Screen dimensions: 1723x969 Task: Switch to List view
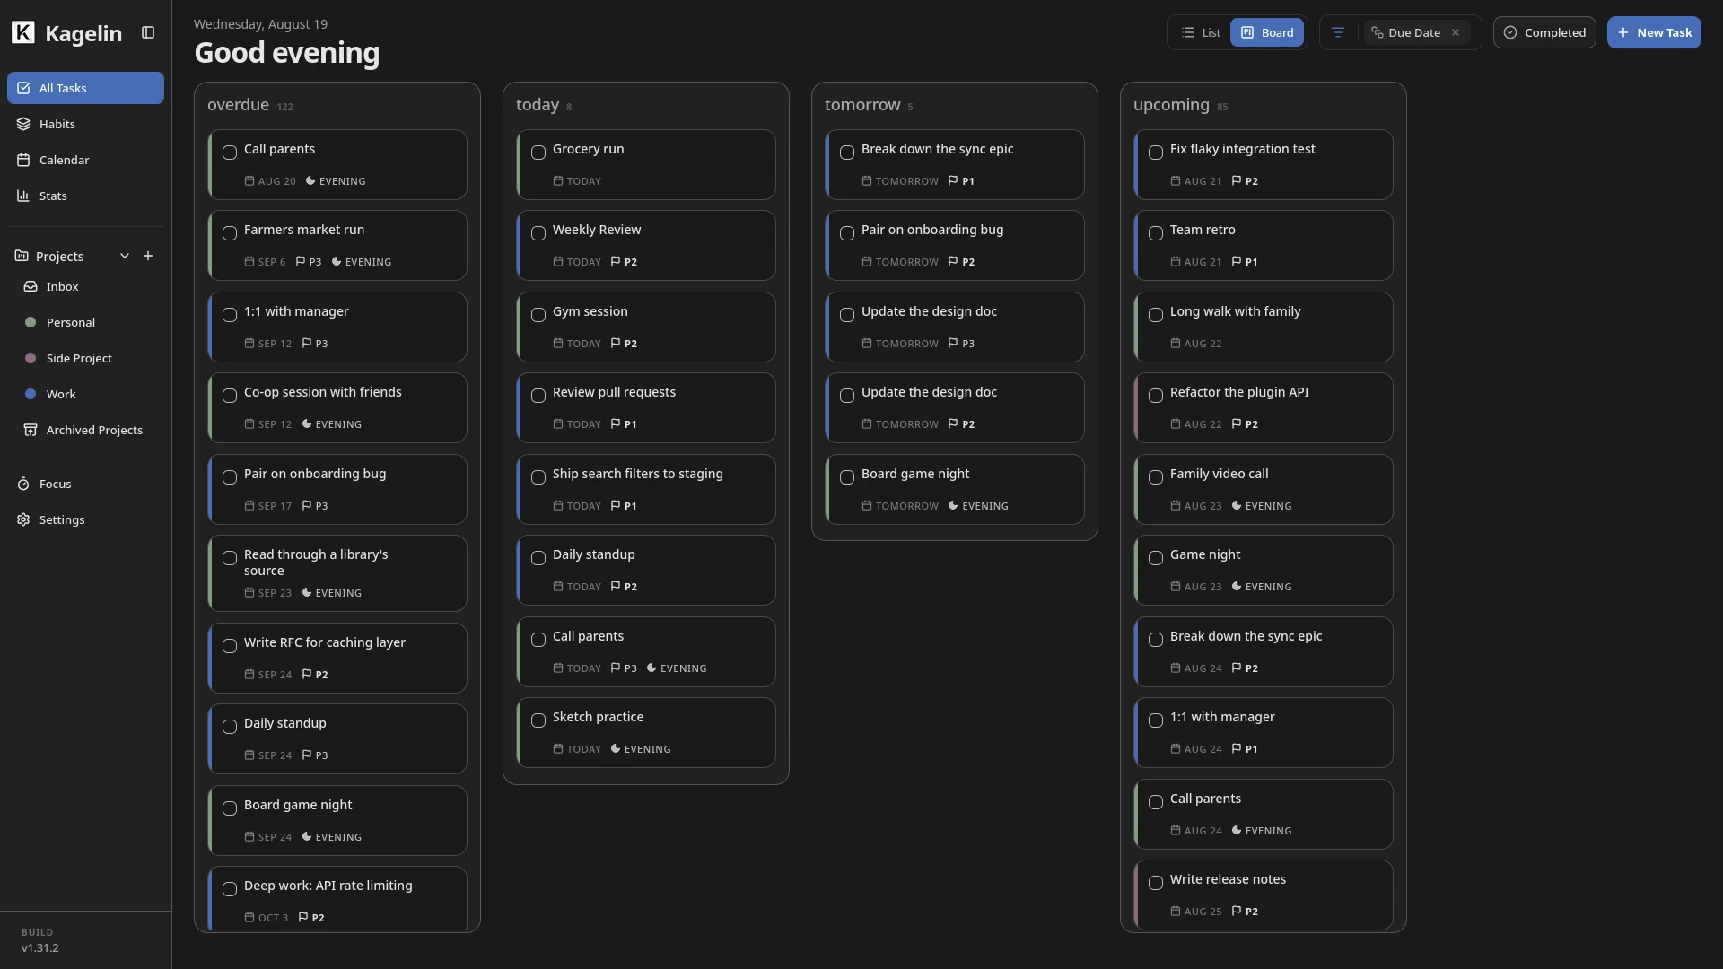click(x=1201, y=33)
